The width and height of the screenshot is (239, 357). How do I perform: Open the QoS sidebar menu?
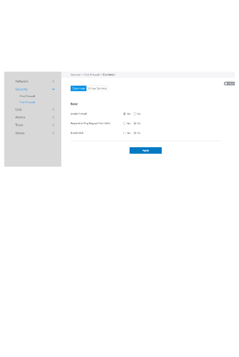coord(18,109)
